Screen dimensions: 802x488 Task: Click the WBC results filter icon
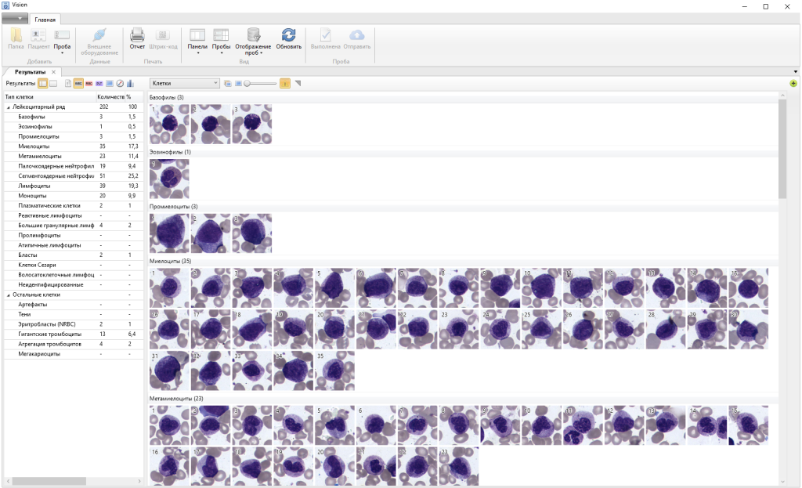coord(78,83)
